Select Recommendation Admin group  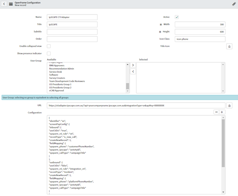(61, 68)
